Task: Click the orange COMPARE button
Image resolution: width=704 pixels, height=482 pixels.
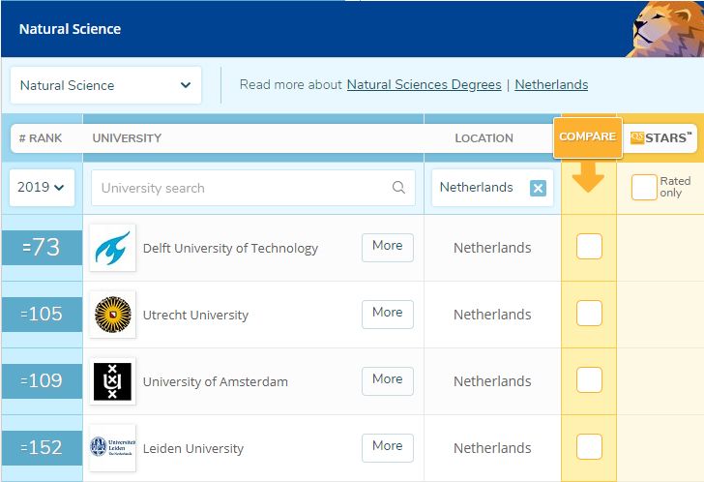Action: 588,137
